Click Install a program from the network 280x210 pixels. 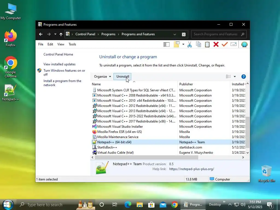click(62, 83)
